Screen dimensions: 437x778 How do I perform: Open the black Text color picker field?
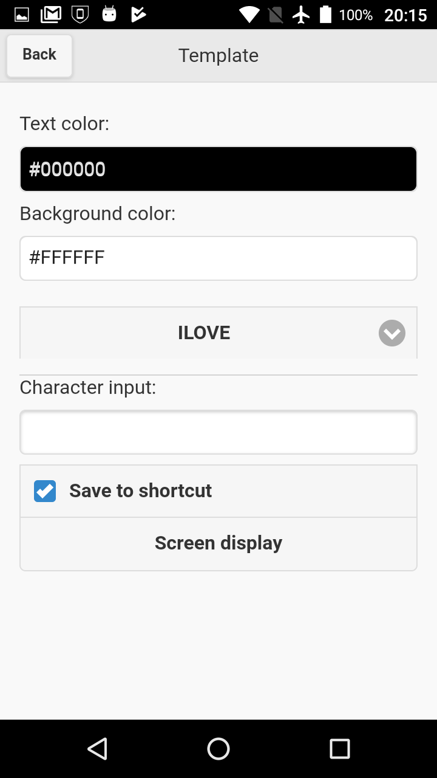(x=218, y=169)
